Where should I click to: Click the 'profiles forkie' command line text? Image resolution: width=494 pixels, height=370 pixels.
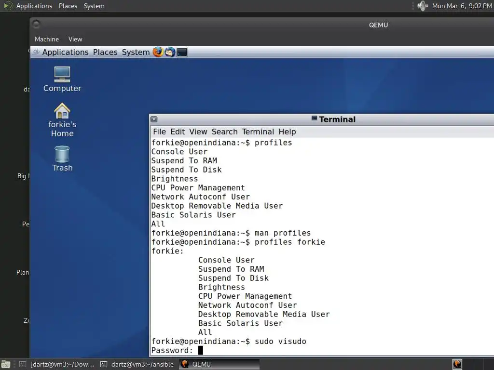click(x=290, y=242)
